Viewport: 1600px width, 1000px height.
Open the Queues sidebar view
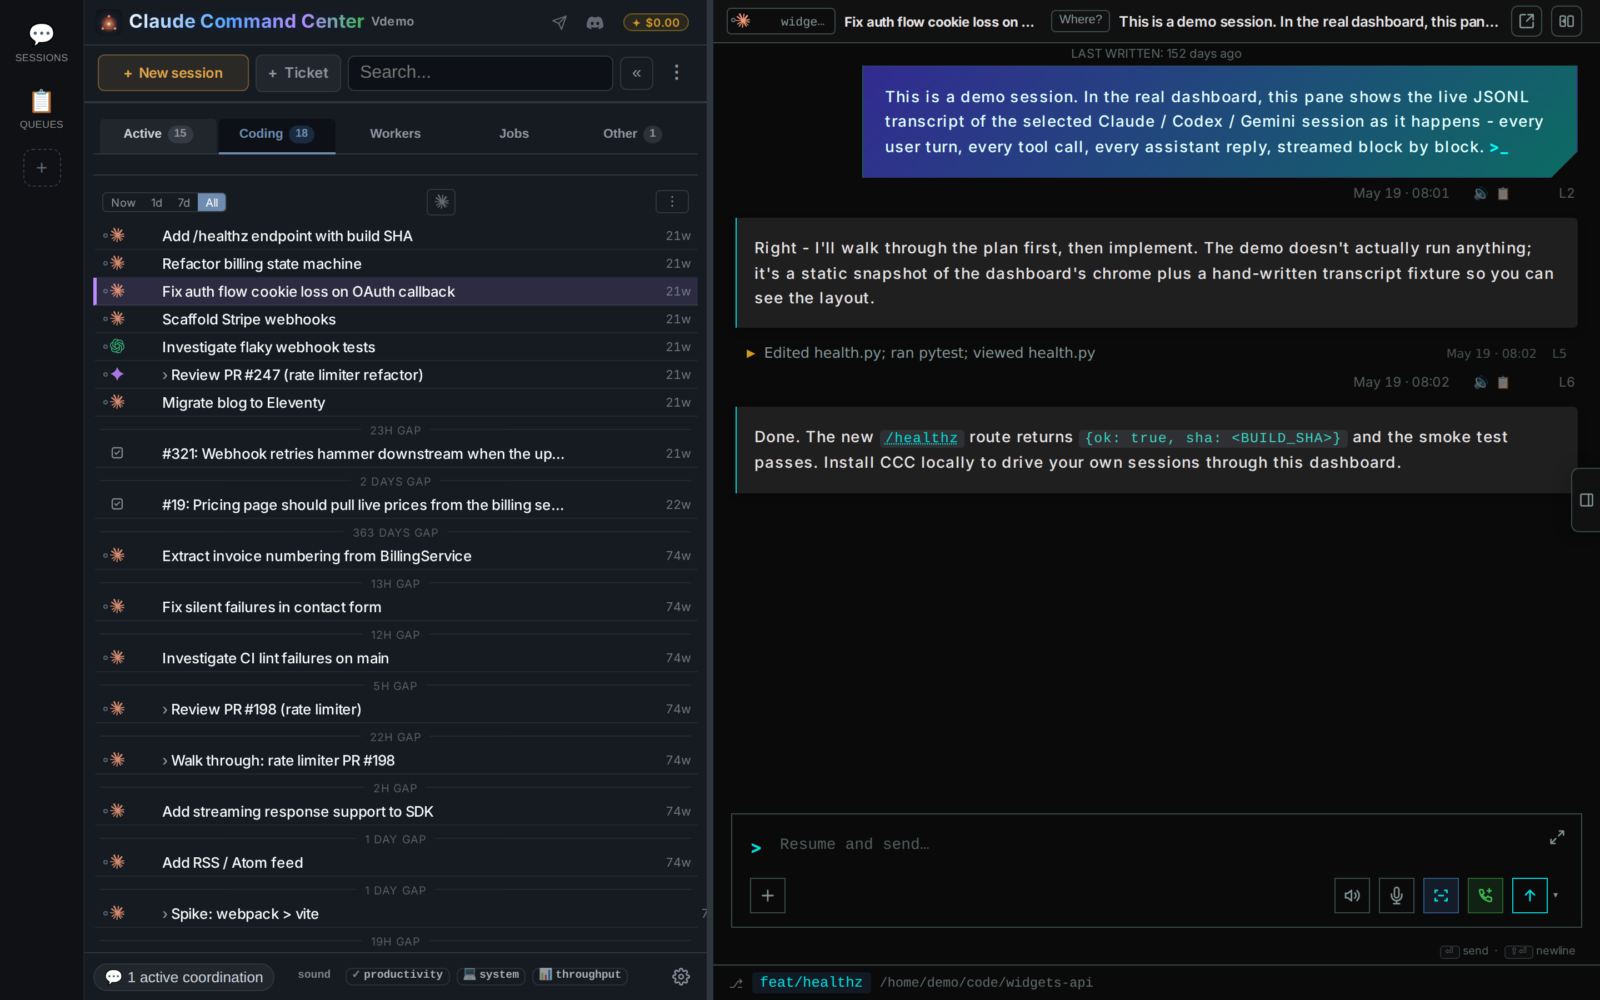(x=41, y=110)
